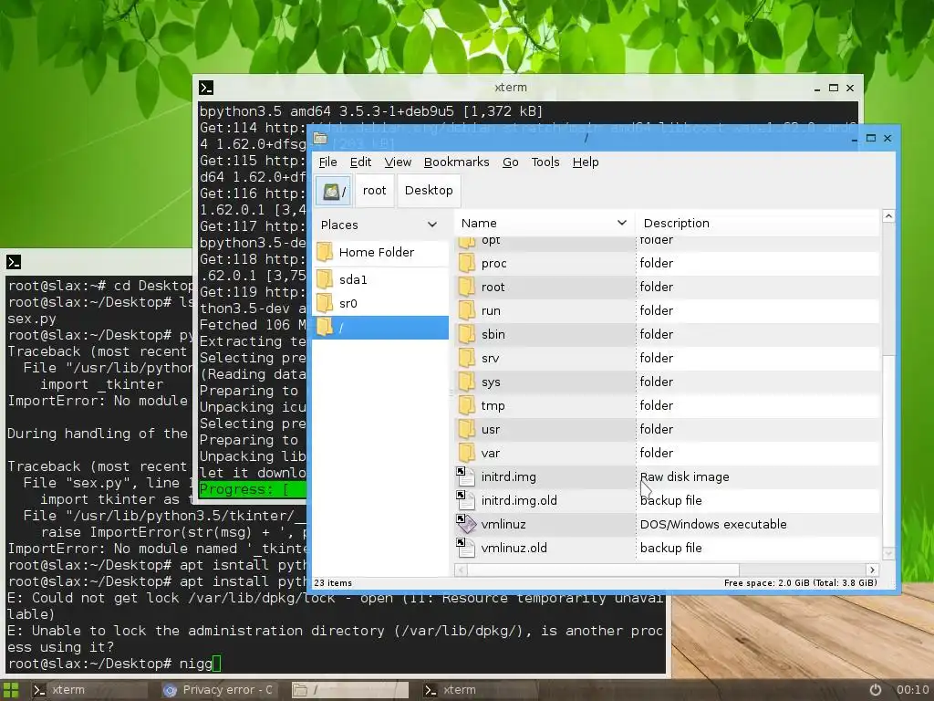The image size is (934, 701).
Task: Select the vmlinuz.old file icon
Action: pos(466,548)
